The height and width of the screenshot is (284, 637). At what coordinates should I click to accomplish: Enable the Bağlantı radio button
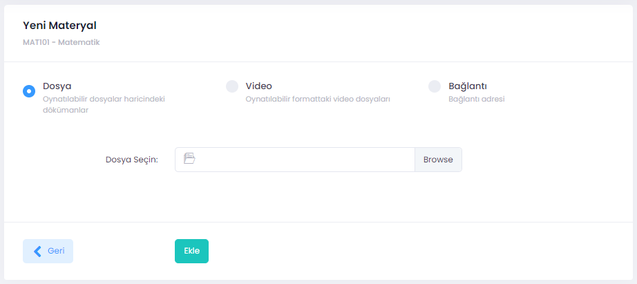tap(435, 86)
